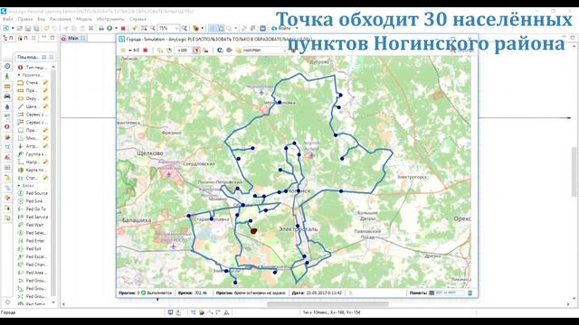
Task: Open the Road Traffic Library car icon
Action: pyautogui.click(x=7, y=97)
